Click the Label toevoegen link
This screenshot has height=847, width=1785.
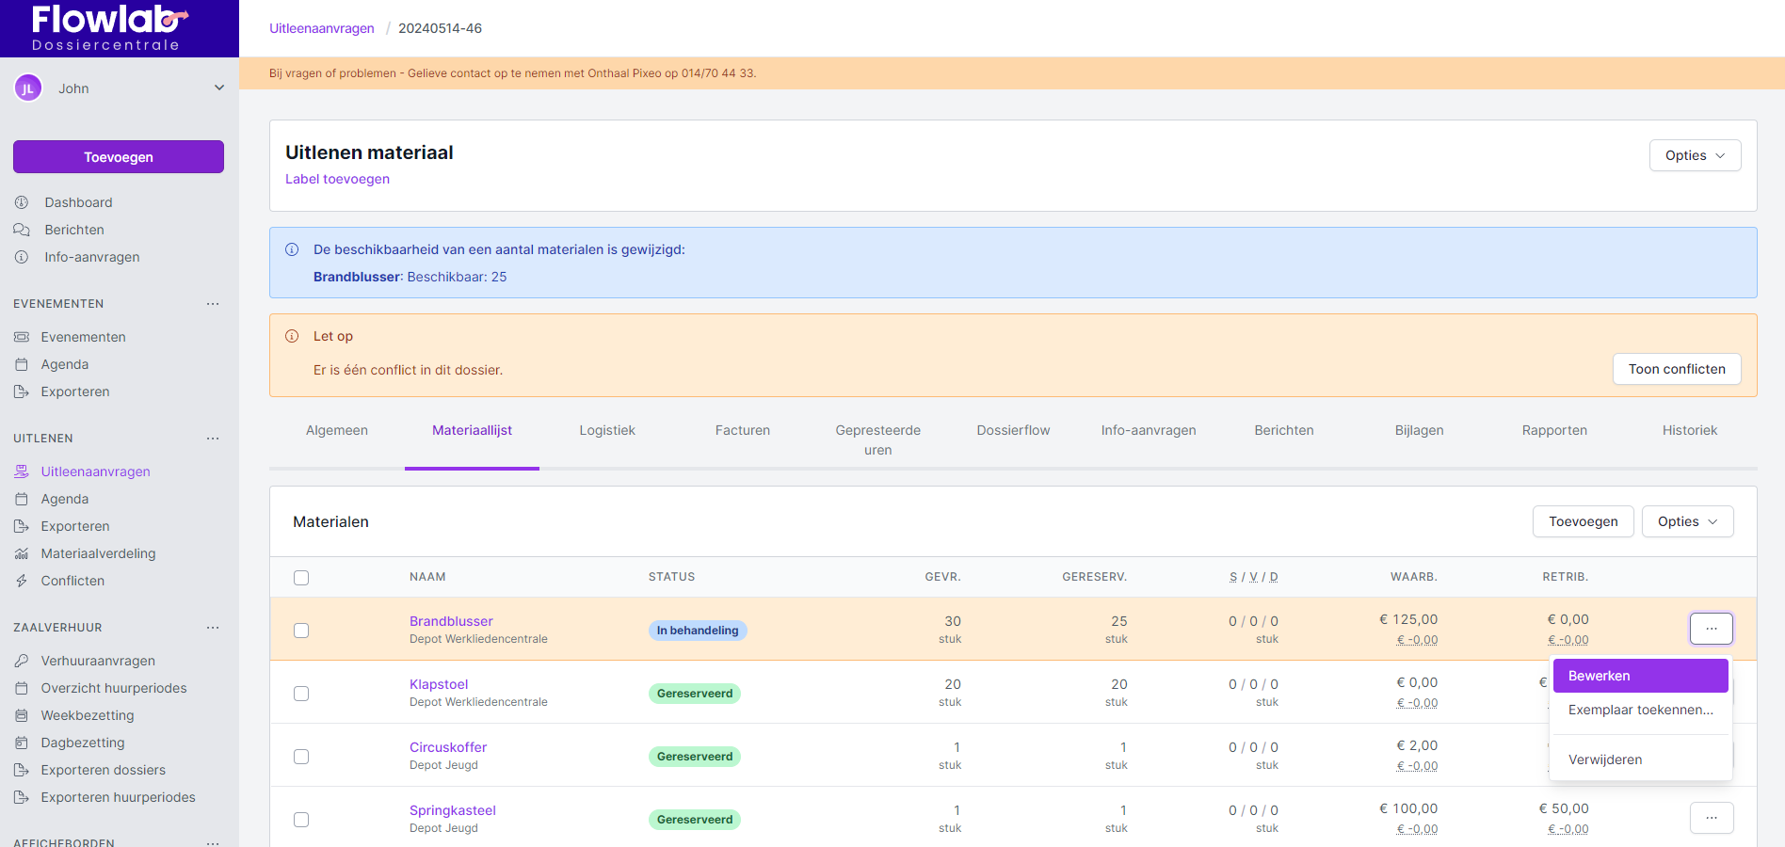[x=337, y=179]
